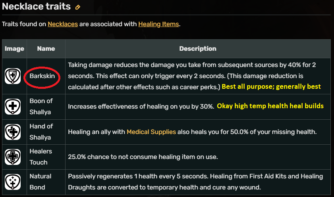Open the Necklaces link
Image resolution: width=334 pixels, height=197 pixels.
click(63, 24)
